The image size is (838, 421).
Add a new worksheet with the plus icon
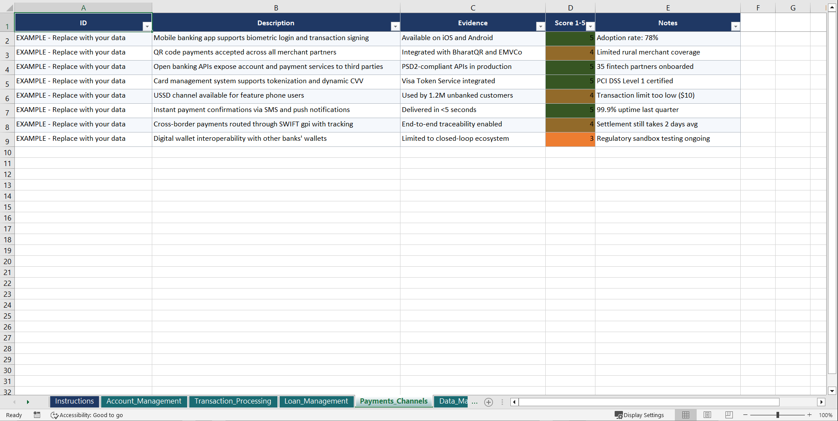[x=488, y=402]
